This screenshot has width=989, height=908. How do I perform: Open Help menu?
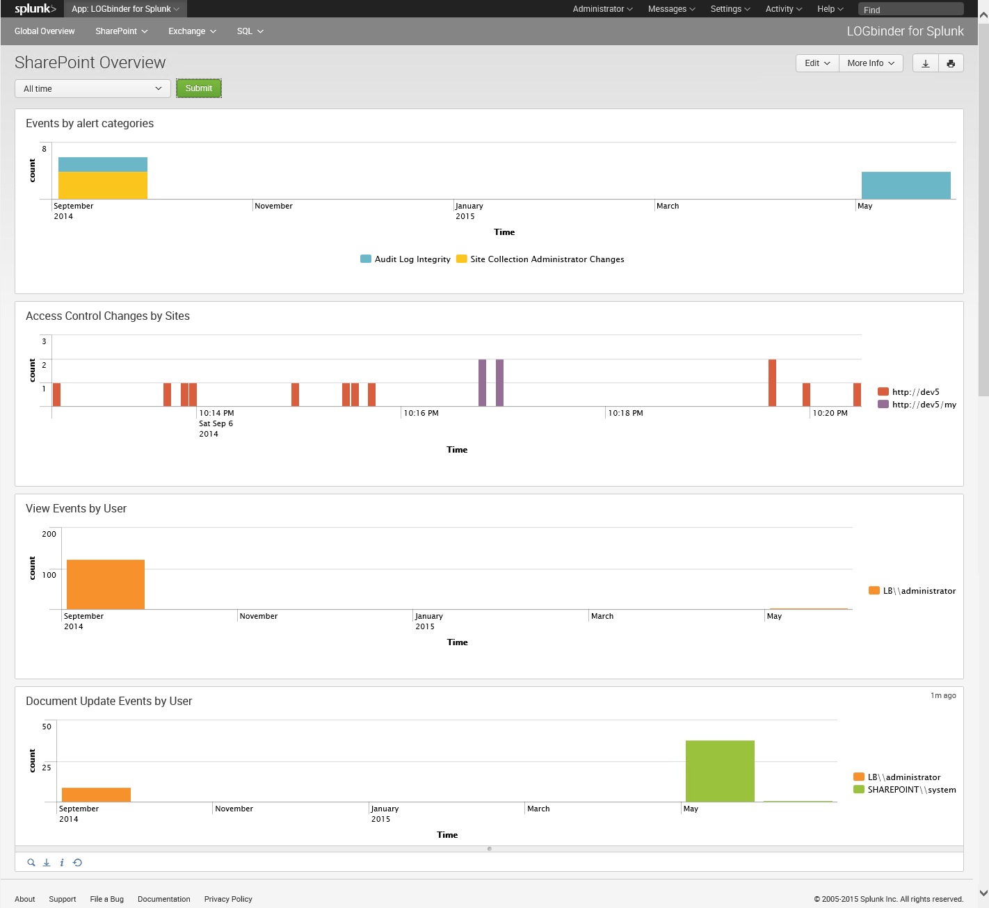point(830,9)
